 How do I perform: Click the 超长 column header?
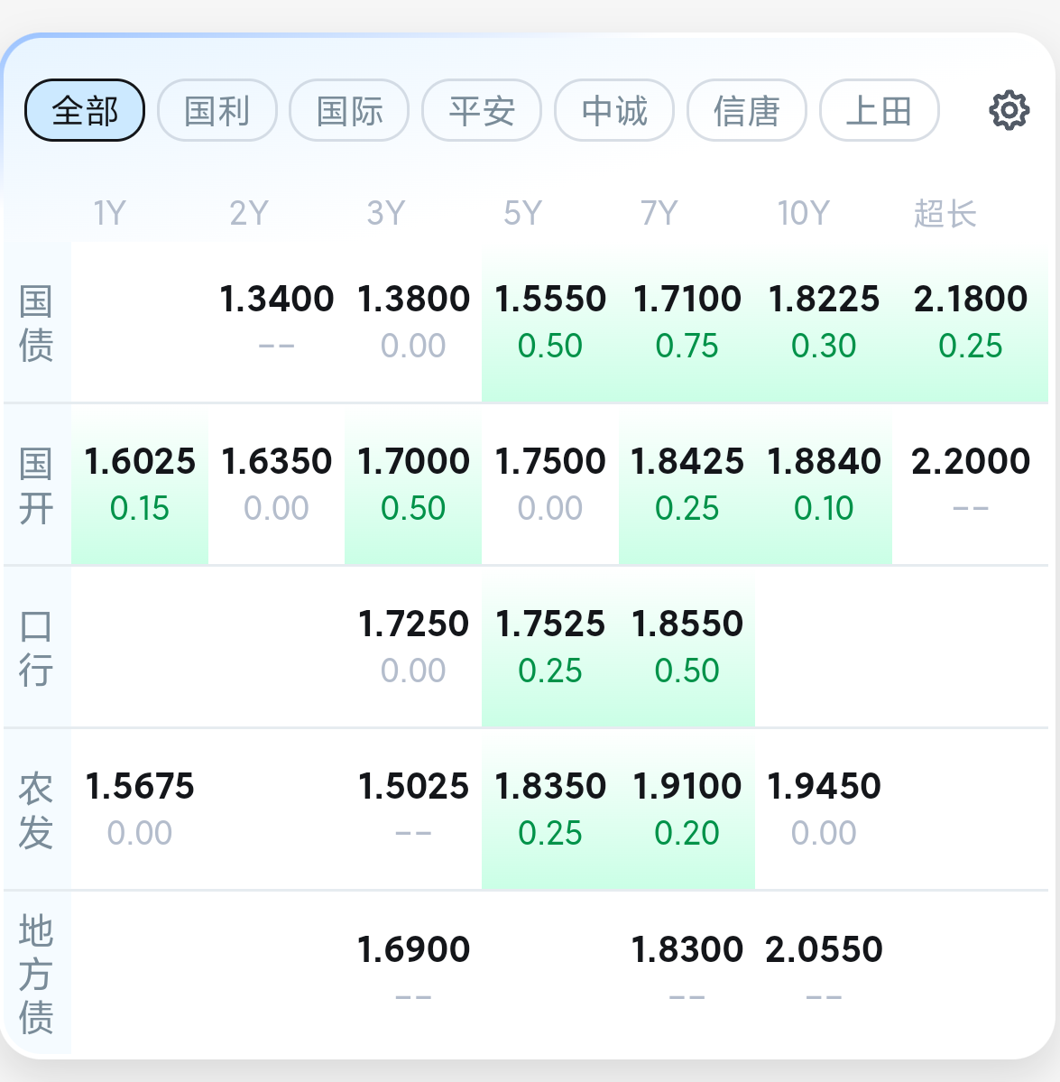(945, 214)
